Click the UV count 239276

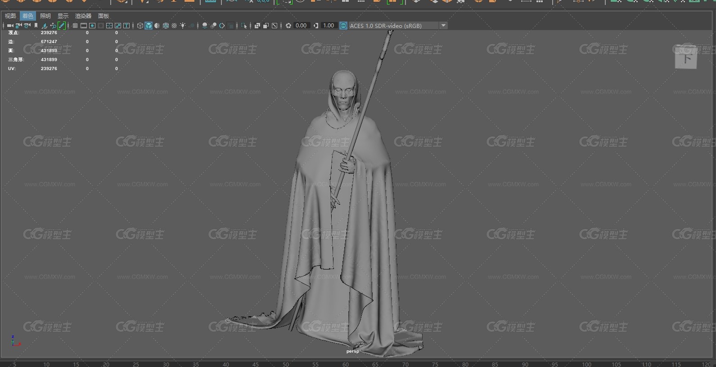tap(49, 69)
